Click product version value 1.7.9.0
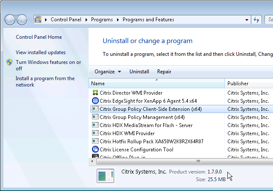The image size is (273, 191). pyautogui.click(x=215, y=172)
